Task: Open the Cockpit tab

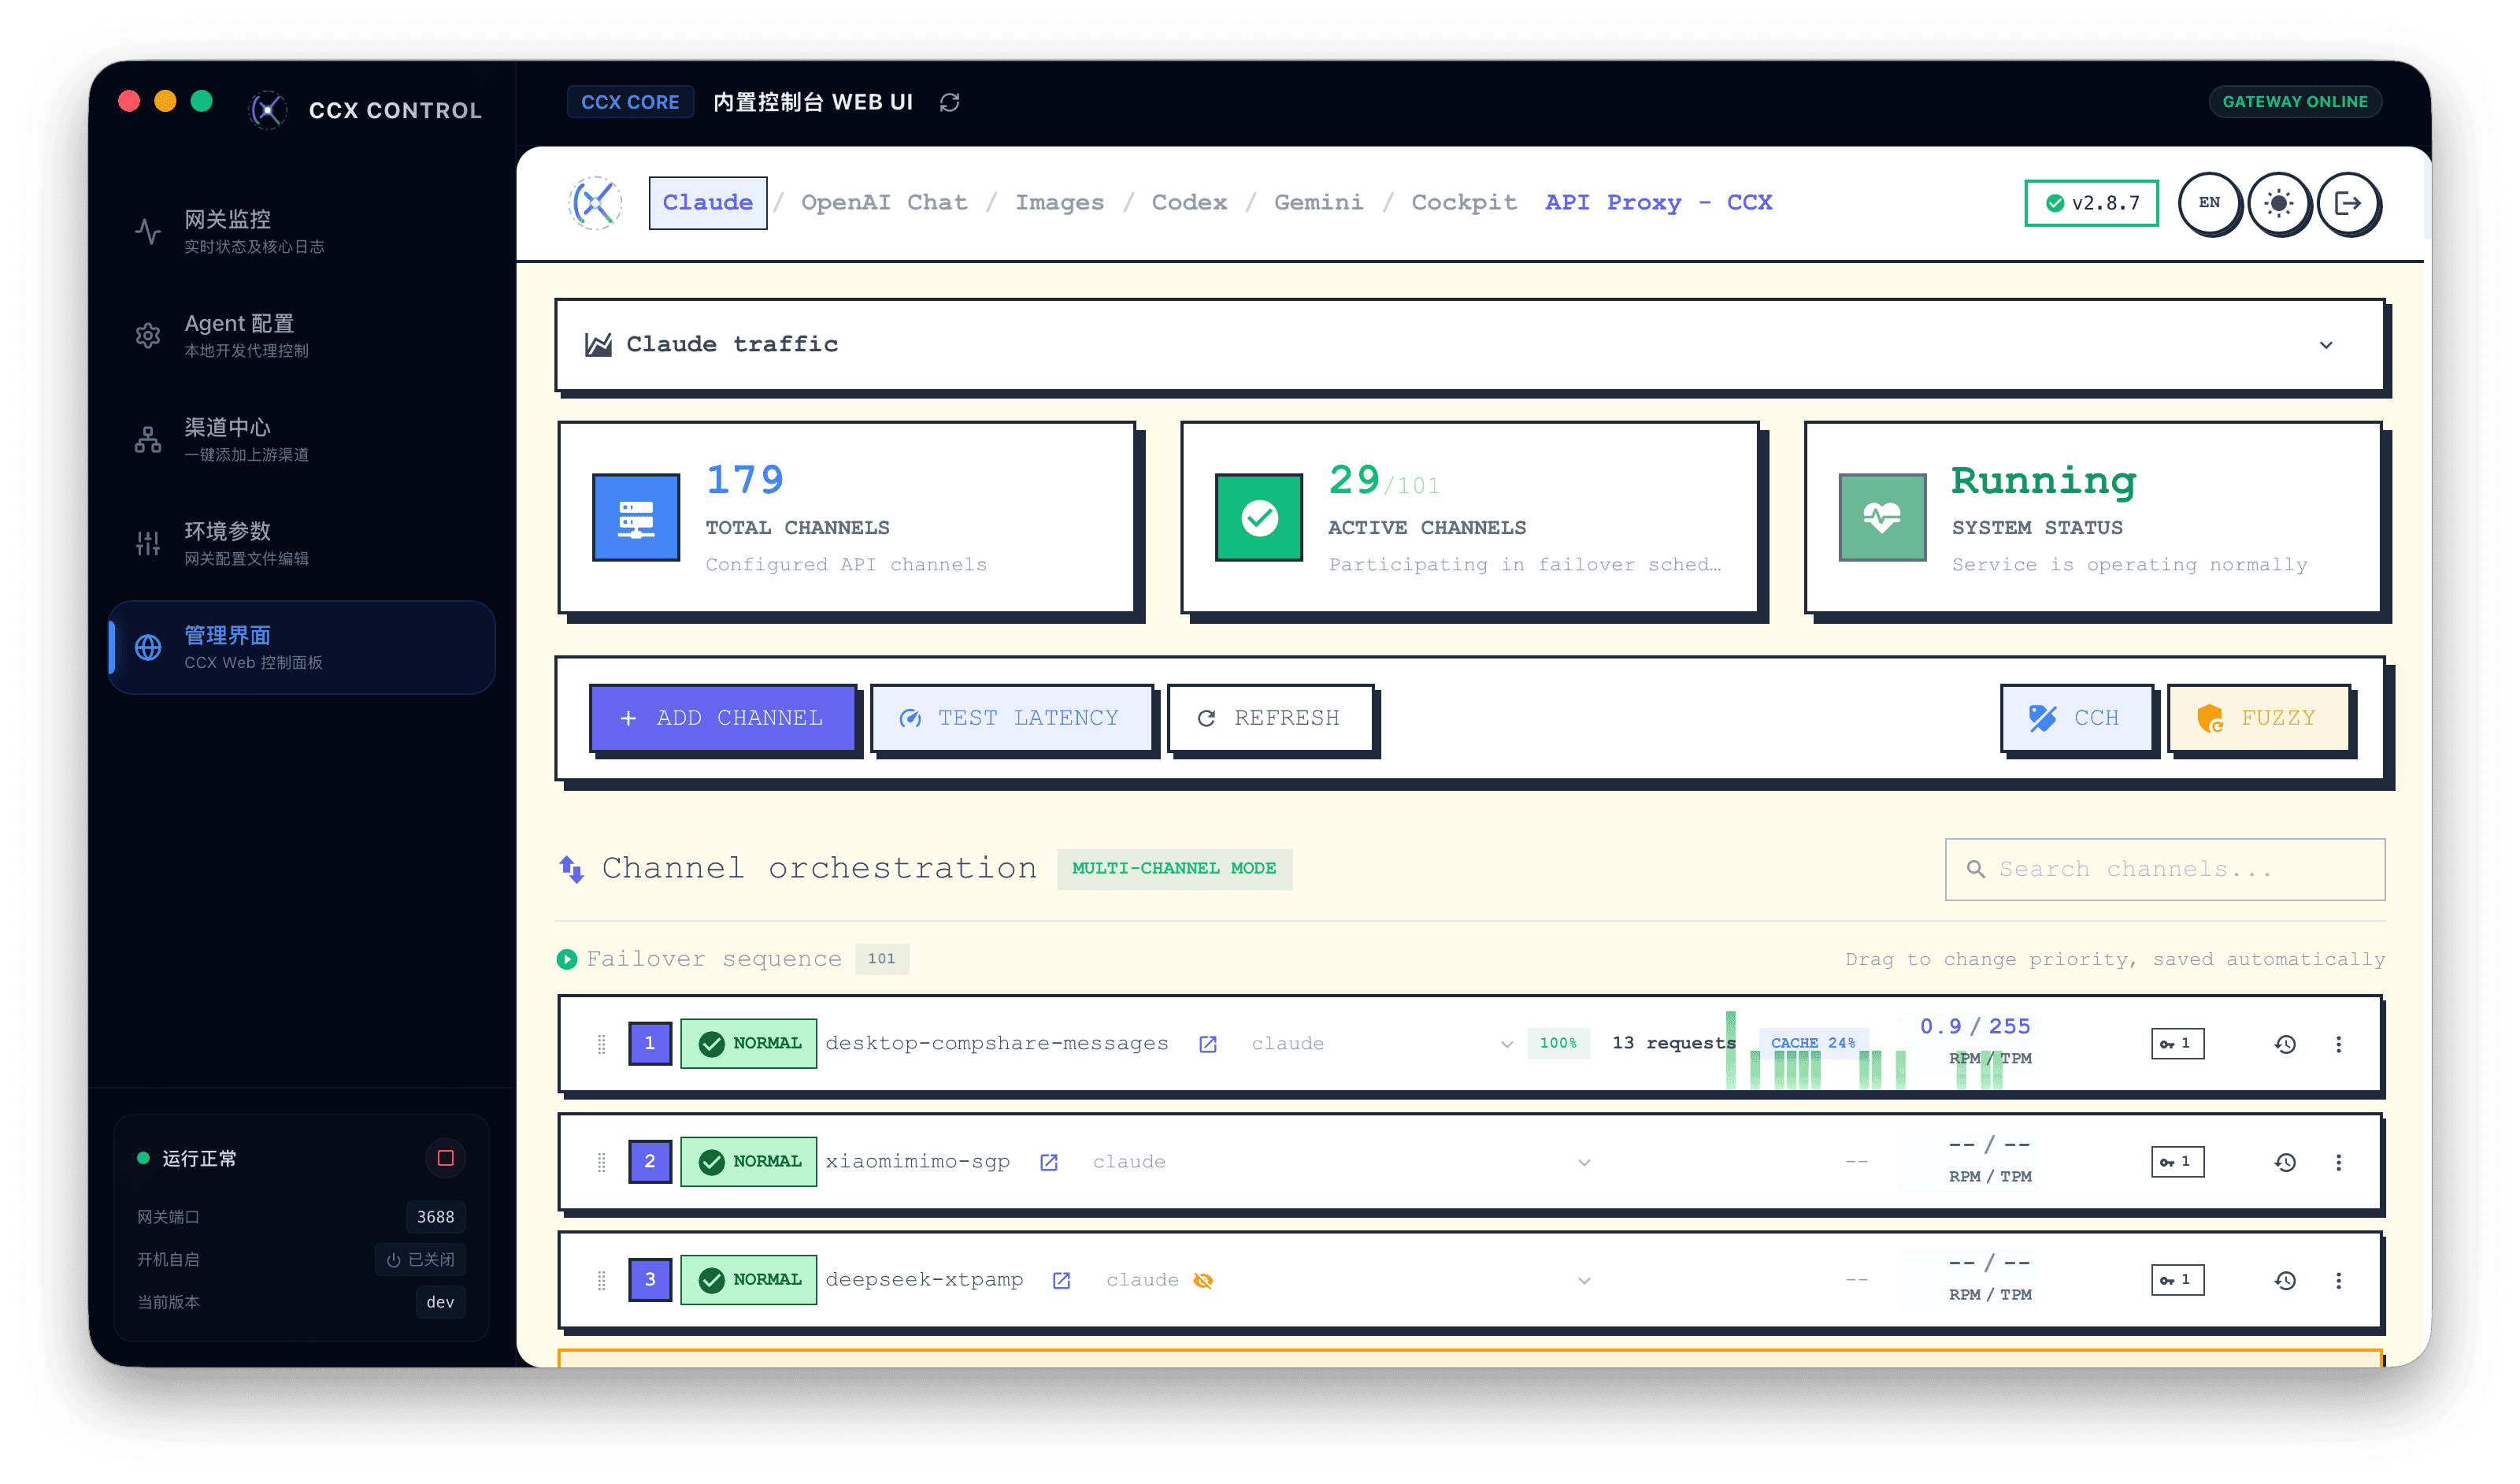Action: 1464,203
